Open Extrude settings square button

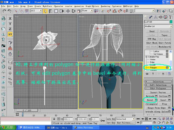click(x=156, y=96)
